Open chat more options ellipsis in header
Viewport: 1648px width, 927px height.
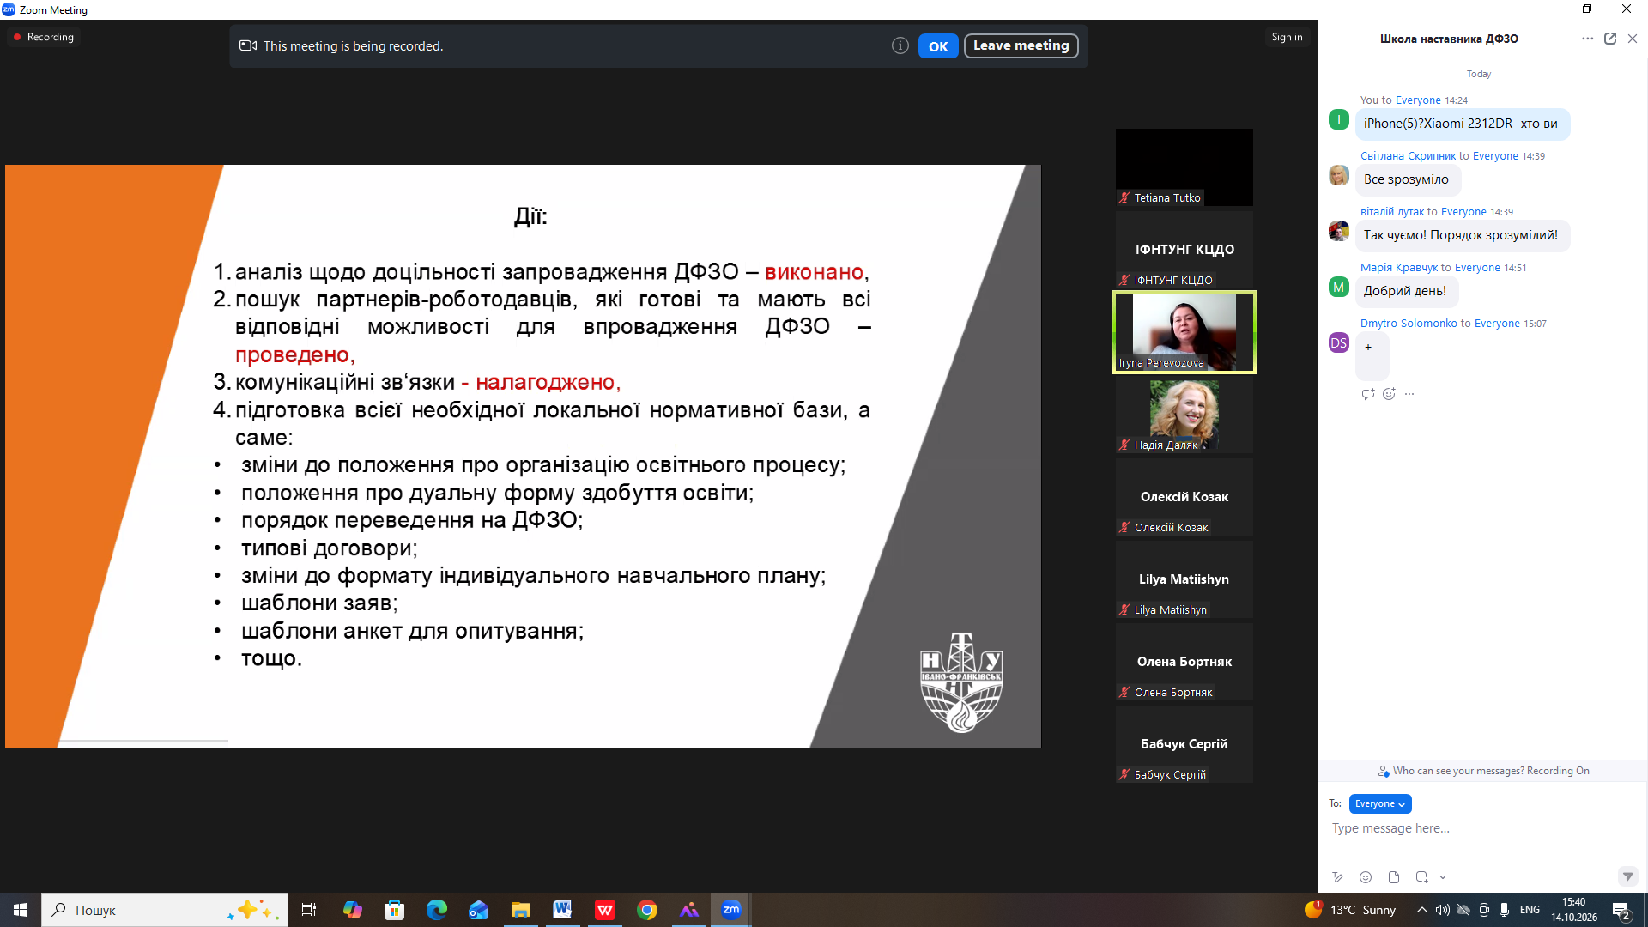coord(1587,39)
